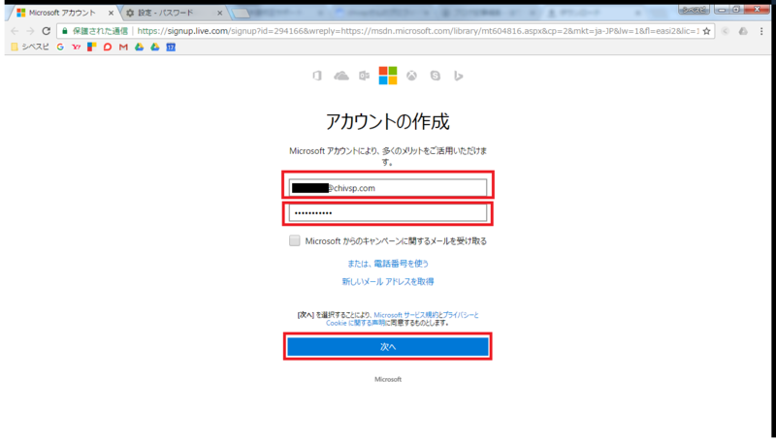The width and height of the screenshot is (776, 442).
Task: Open the Yahoo bookmark
Action: (76, 47)
